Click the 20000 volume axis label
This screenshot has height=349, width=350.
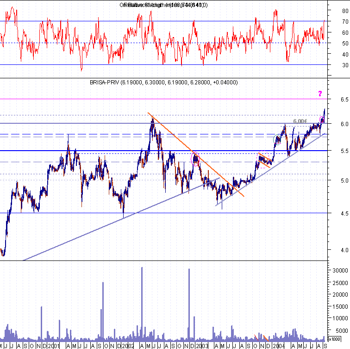340,295
